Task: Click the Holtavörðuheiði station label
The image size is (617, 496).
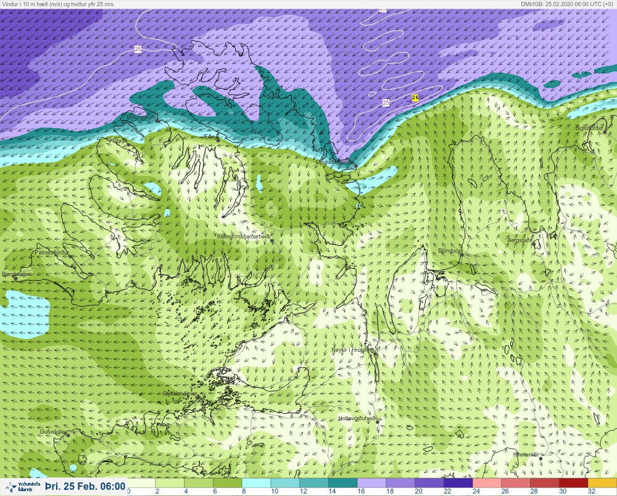Action: click(358, 418)
